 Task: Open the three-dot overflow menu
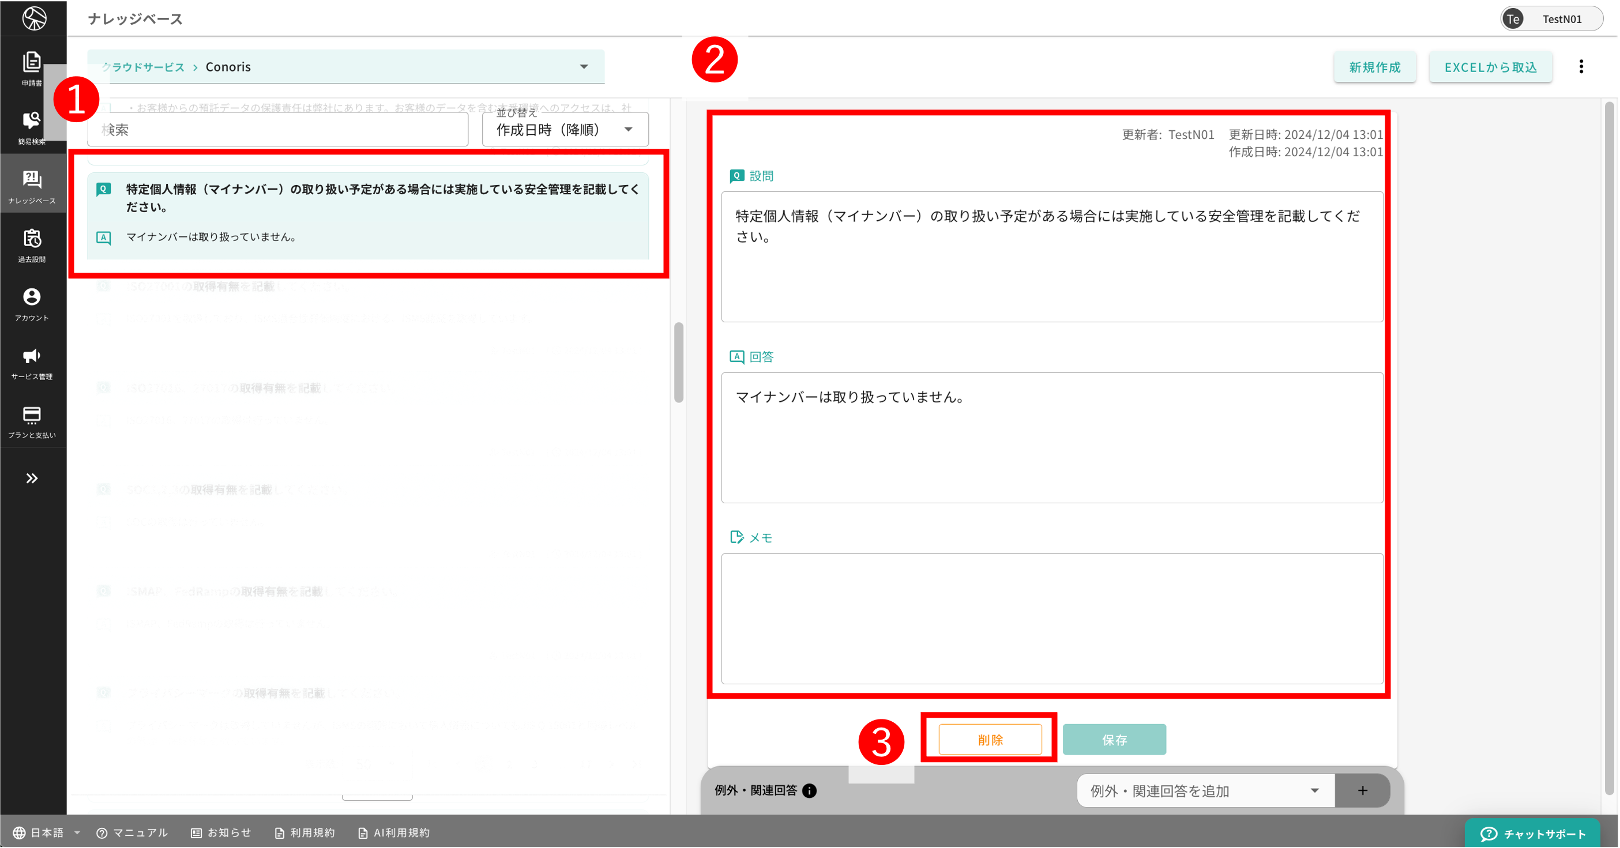click(x=1581, y=66)
